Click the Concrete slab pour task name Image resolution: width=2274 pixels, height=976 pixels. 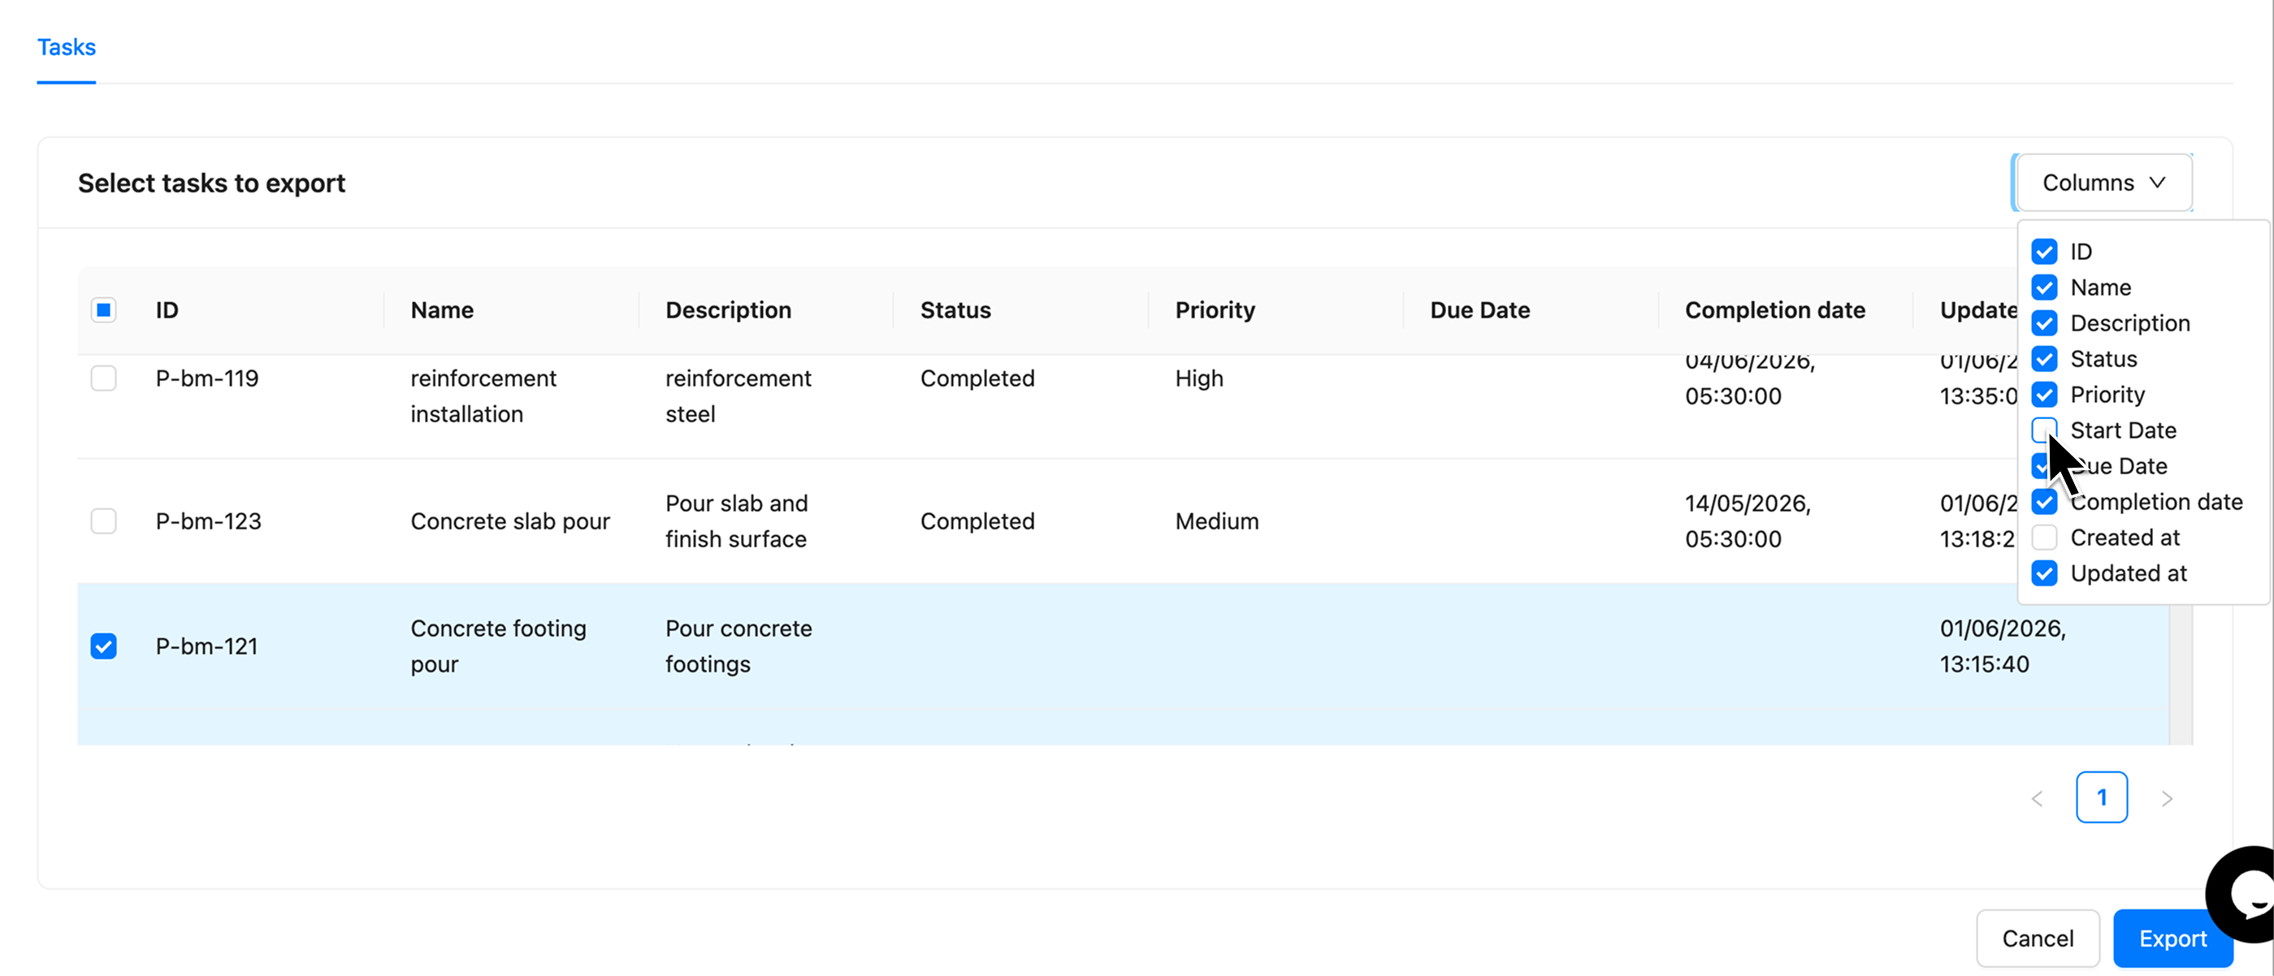510,520
